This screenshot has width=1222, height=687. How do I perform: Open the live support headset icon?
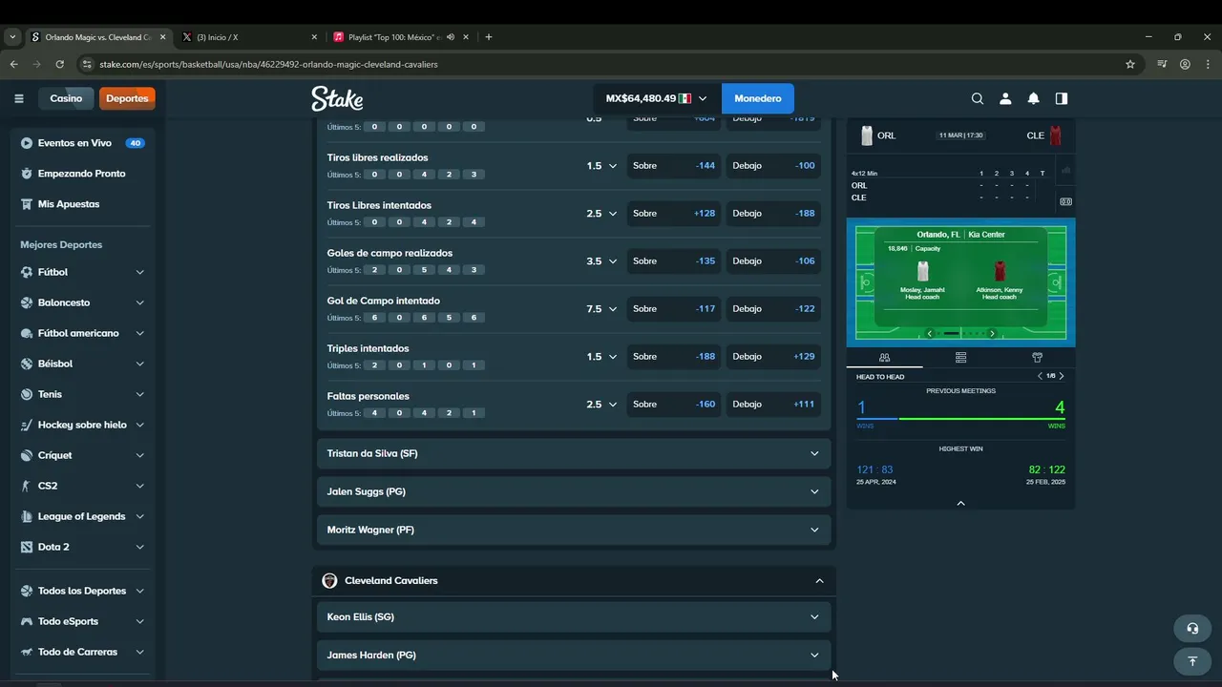tap(1192, 629)
